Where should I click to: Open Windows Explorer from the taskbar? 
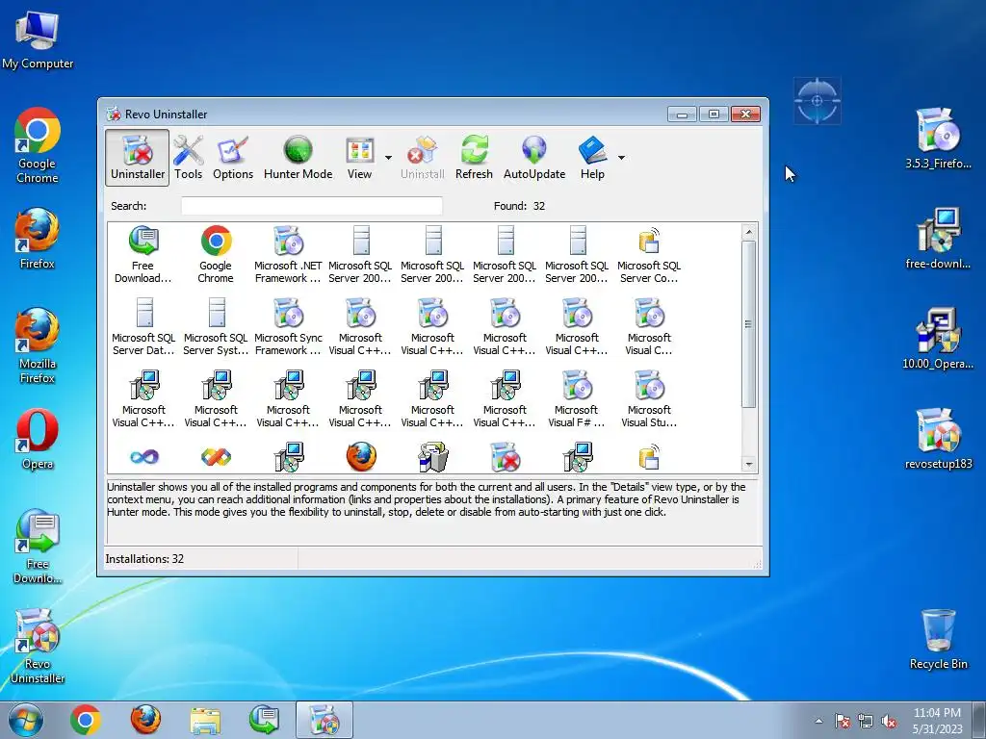tap(205, 720)
